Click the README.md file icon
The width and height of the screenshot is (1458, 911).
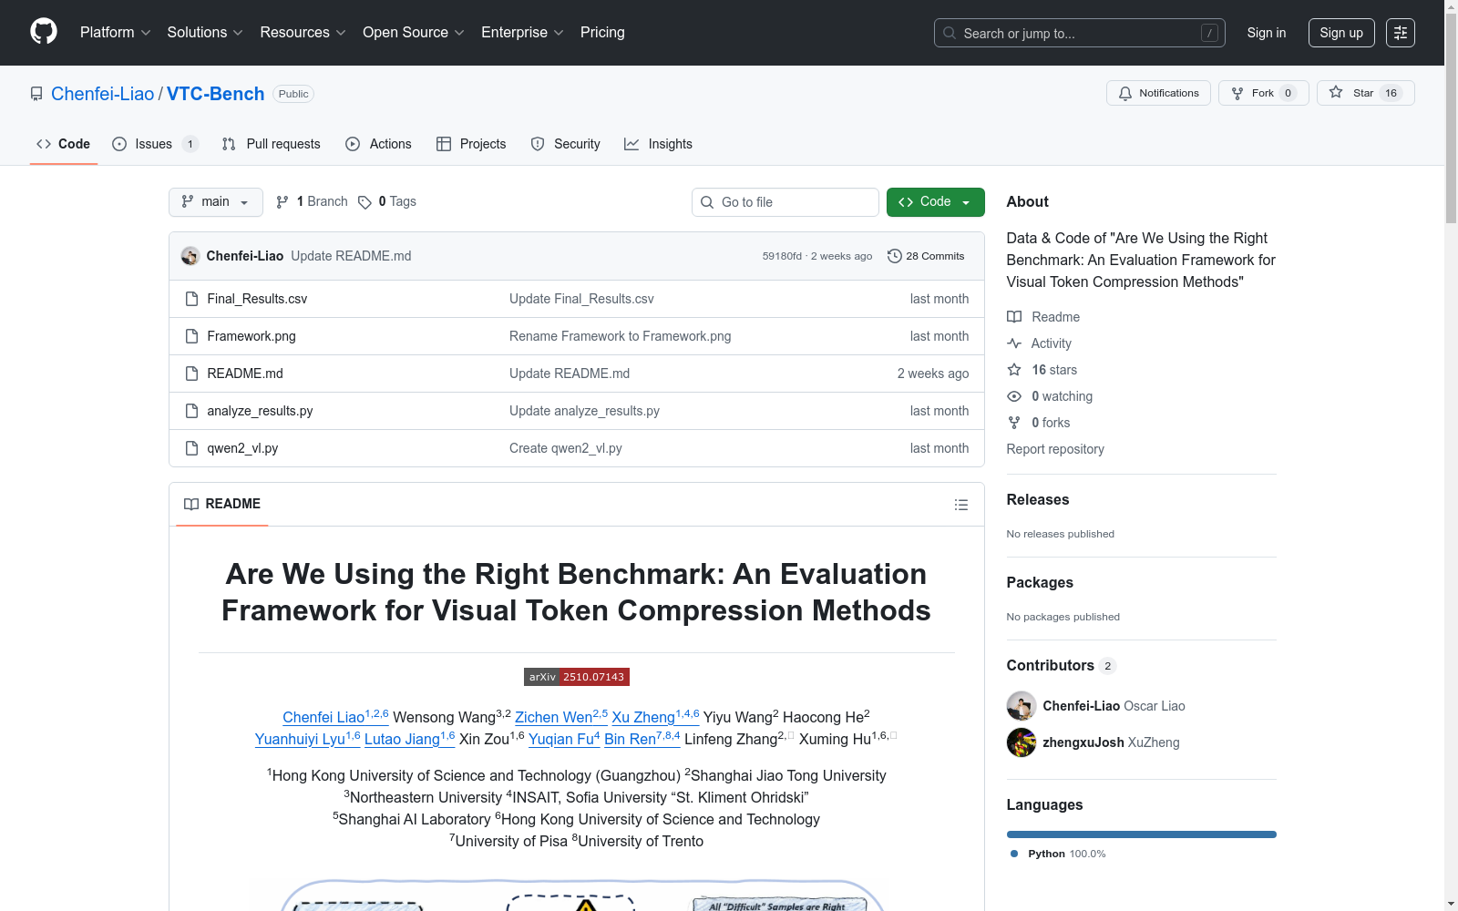(x=191, y=374)
